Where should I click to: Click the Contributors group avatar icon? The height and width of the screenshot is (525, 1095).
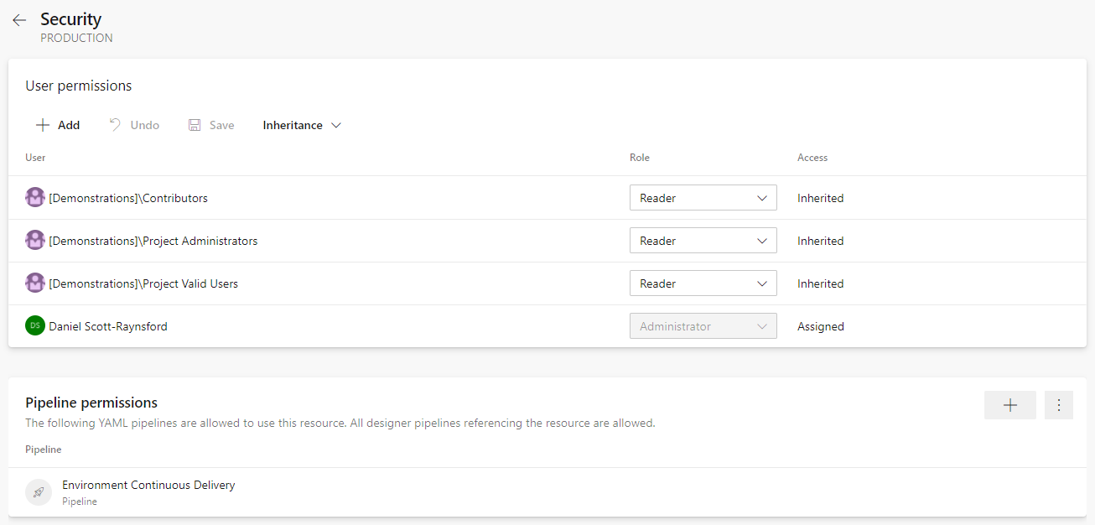[35, 198]
